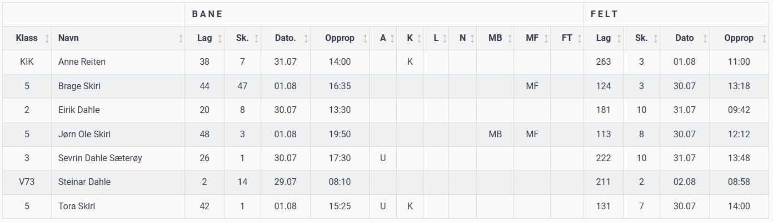Click sort arrows beside Navn header

coord(181,39)
